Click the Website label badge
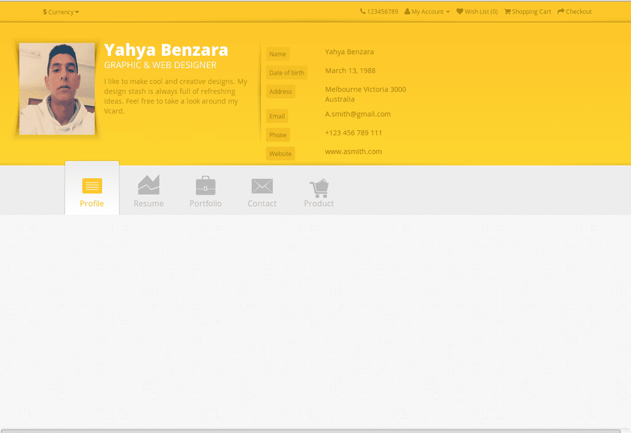This screenshot has height=433, width=631. click(280, 154)
